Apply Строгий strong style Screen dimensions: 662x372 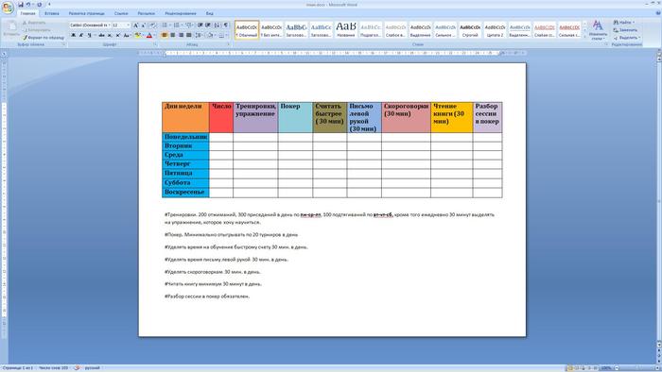470,29
